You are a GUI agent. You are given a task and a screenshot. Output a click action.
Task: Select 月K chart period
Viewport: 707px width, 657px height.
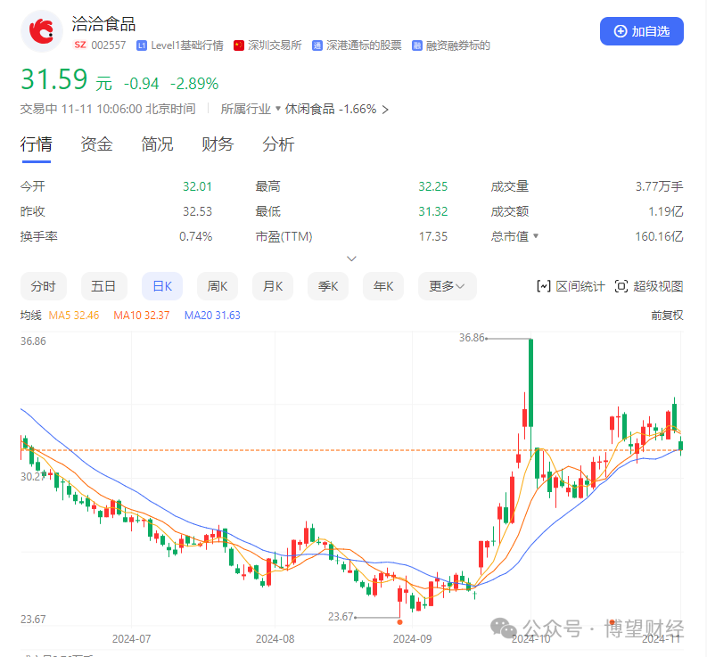click(x=273, y=286)
